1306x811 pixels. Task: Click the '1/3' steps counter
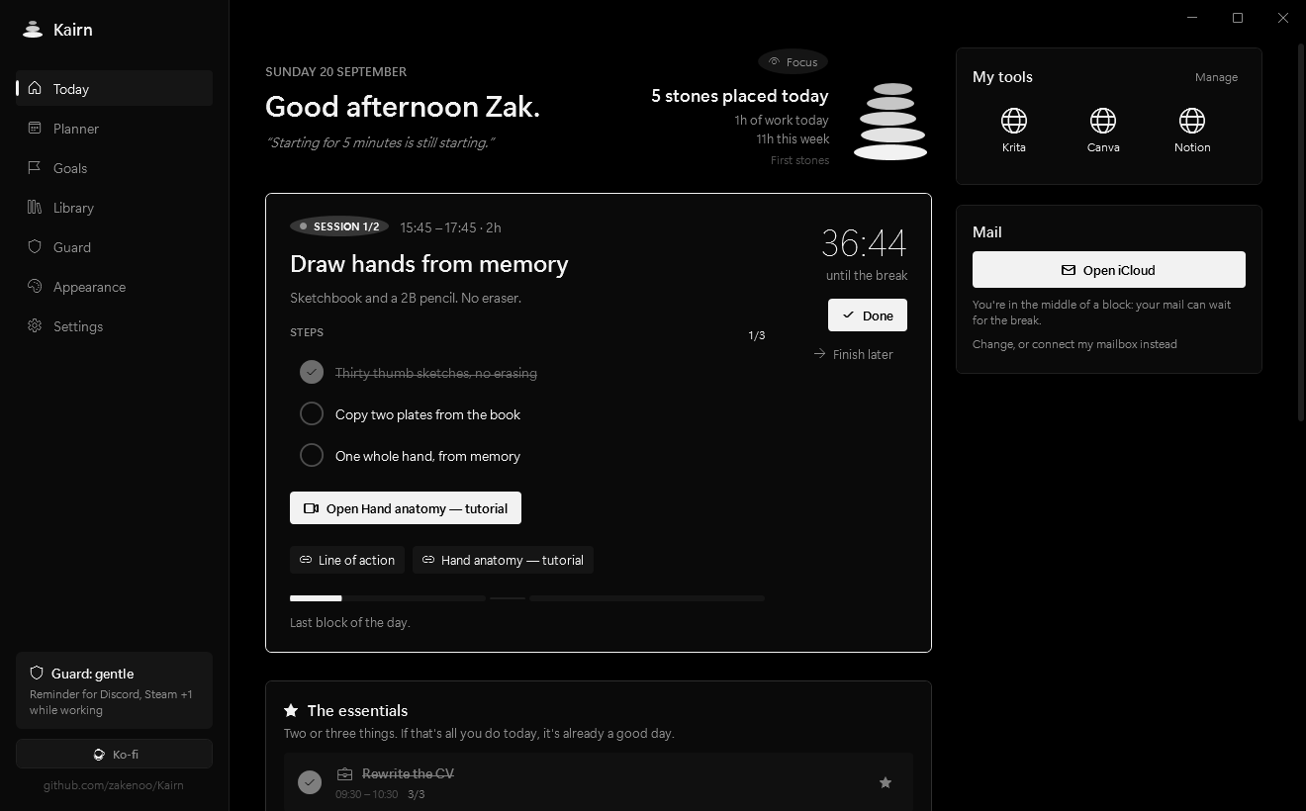(757, 335)
